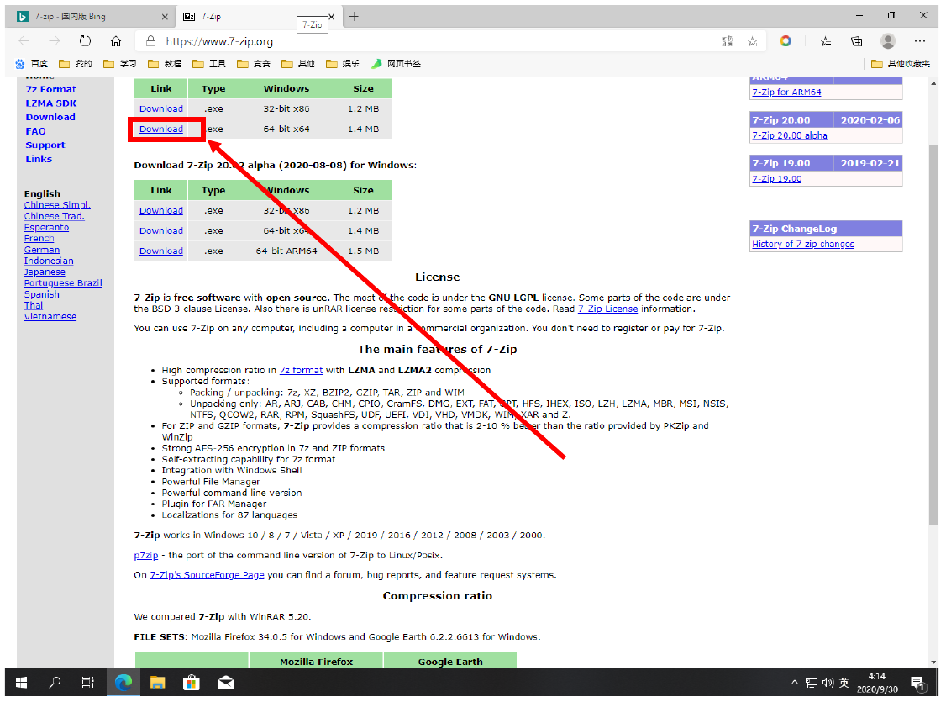The height and width of the screenshot is (702, 946).
Task: Launch Microsoft Store from the taskbar
Action: [x=191, y=682]
